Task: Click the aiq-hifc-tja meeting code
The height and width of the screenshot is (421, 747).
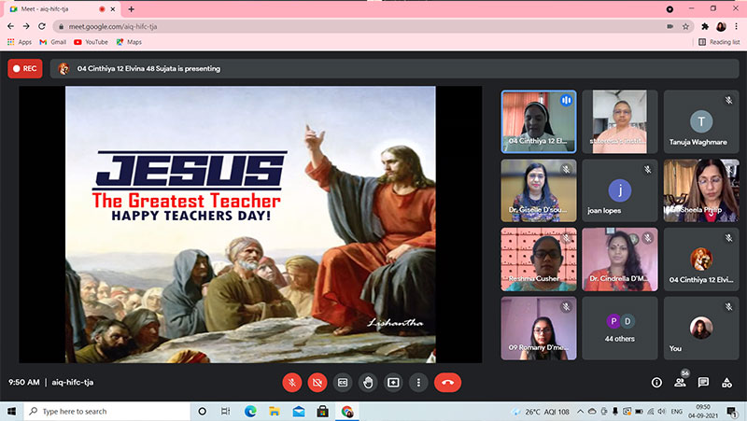Action: point(73,382)
